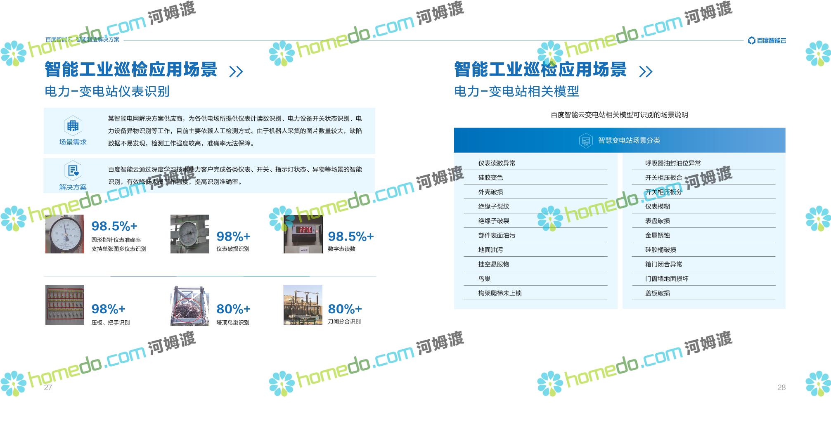
Task: Select the 仪表读数异常 list row
Action: (497, 163)
